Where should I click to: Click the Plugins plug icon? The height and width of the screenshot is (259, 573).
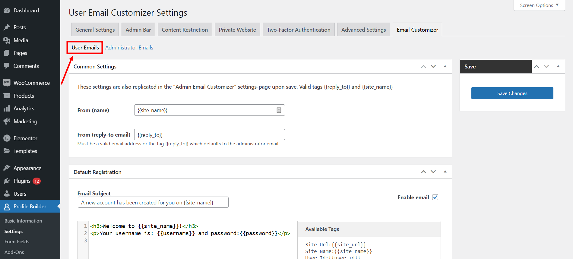7,181
